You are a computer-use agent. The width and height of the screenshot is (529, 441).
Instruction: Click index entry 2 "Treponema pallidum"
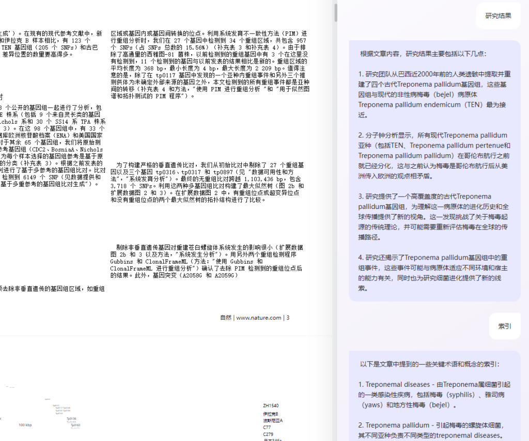click(432, 431)
